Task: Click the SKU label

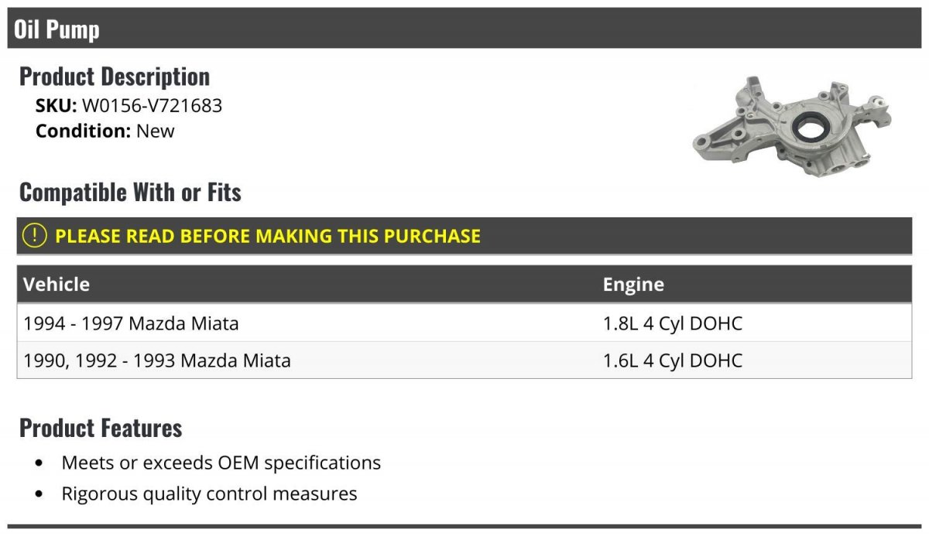Action: (56, 106)
